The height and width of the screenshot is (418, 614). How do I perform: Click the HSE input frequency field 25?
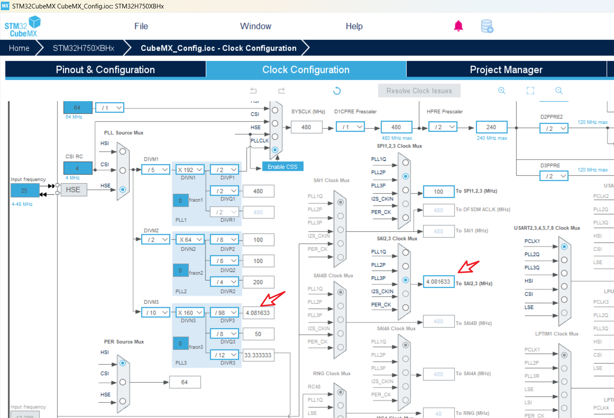(x=25, y=191)
